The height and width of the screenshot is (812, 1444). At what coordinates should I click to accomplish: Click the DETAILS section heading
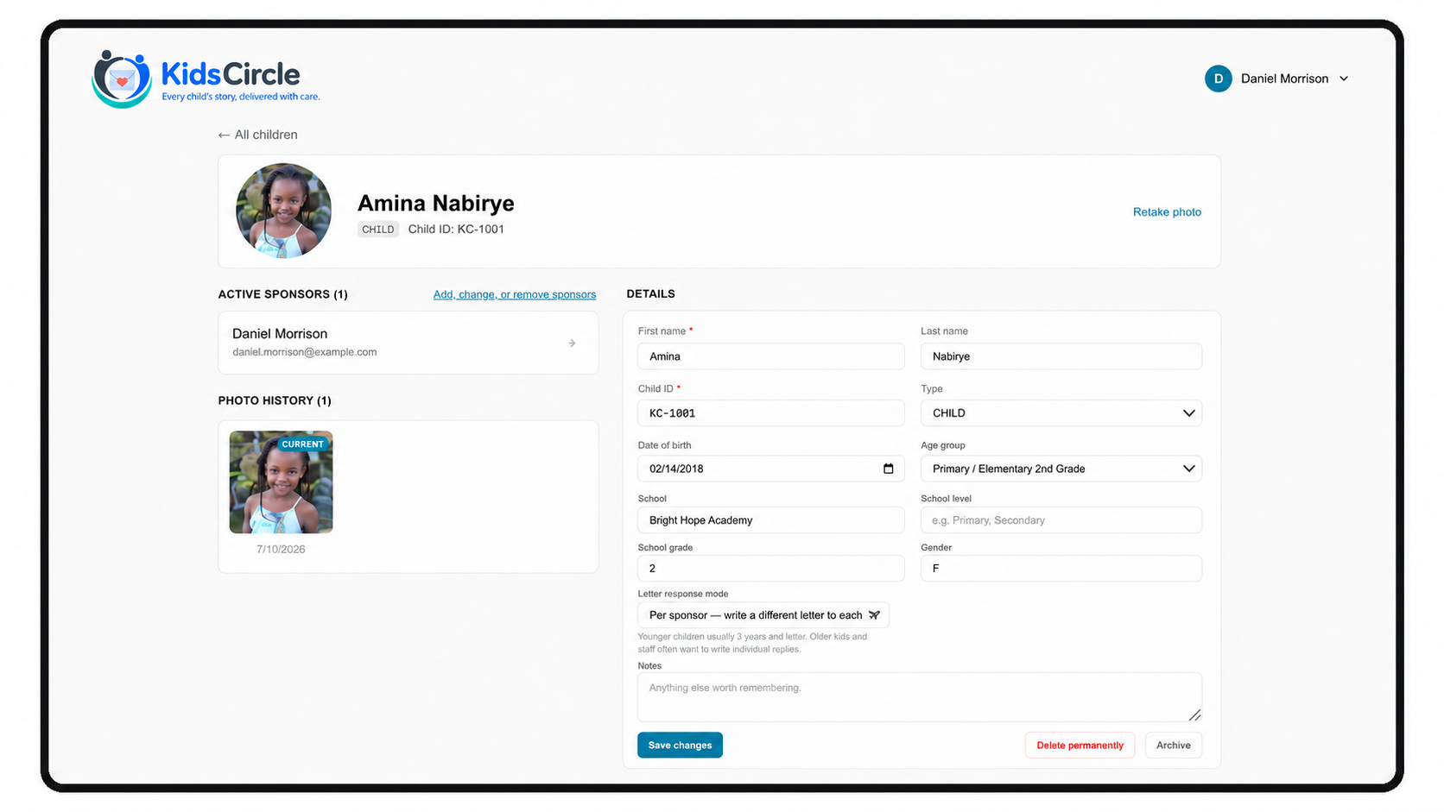point(650,294)
